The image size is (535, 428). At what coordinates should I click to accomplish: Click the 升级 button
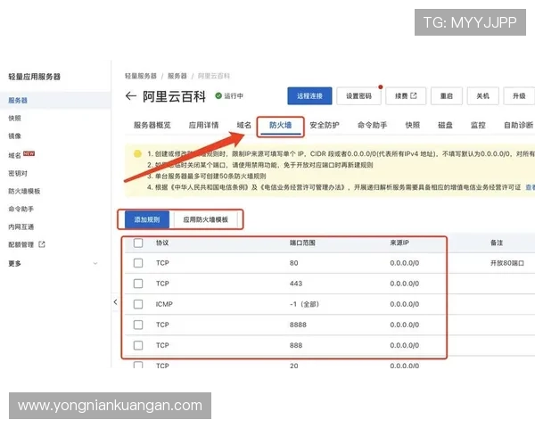point(519,96)
